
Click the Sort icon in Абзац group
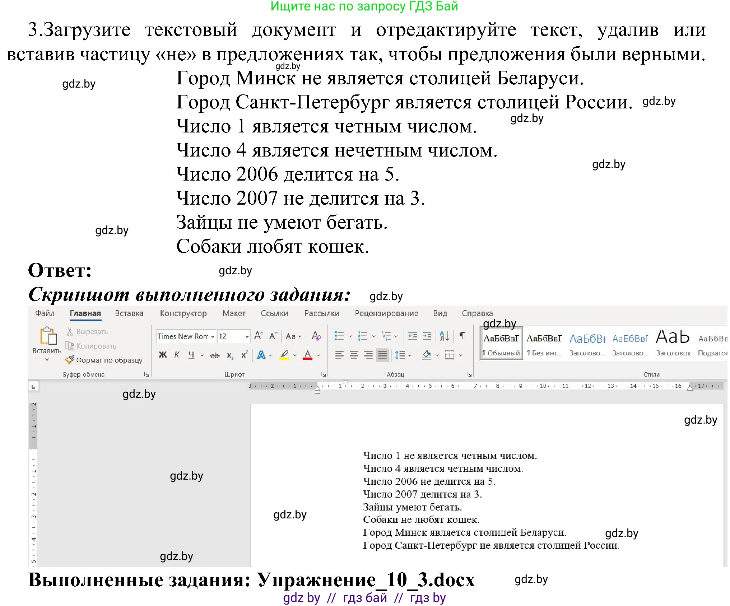click(444, 336)
